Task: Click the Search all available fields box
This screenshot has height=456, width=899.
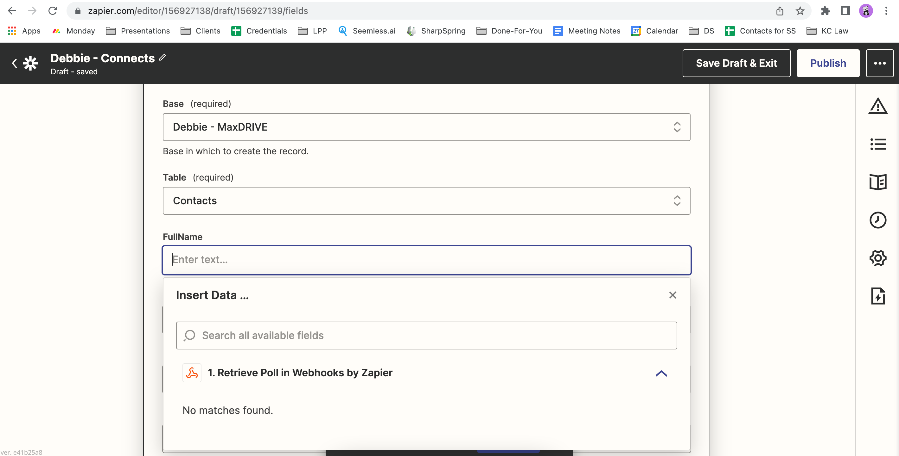Action: tap(426, 336)
